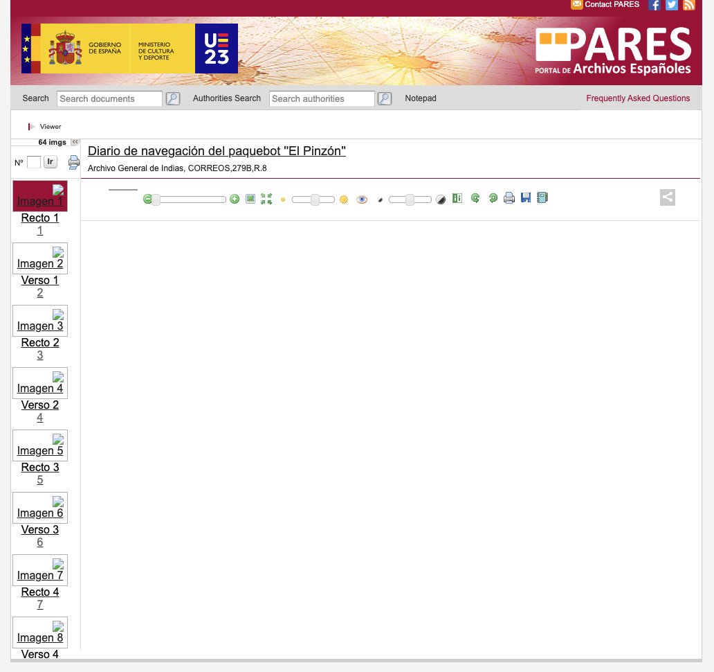
Task: Toggle the eye icon in the toolbar
Action: click(x=361, y=199)
